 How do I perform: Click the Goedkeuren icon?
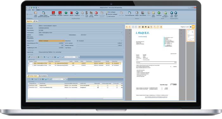coord(66,13)
